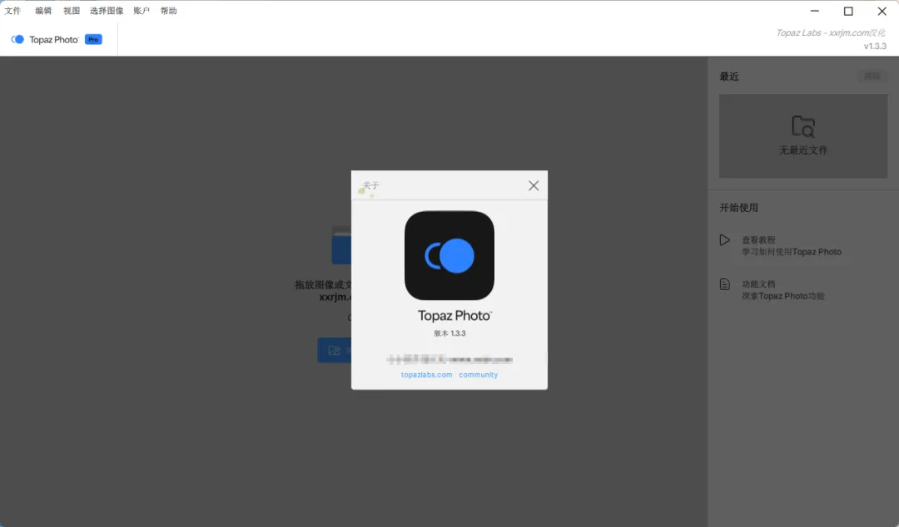Click the clear button next to 最近
This screenshot has width=899, height=527.
coord(872,76)
